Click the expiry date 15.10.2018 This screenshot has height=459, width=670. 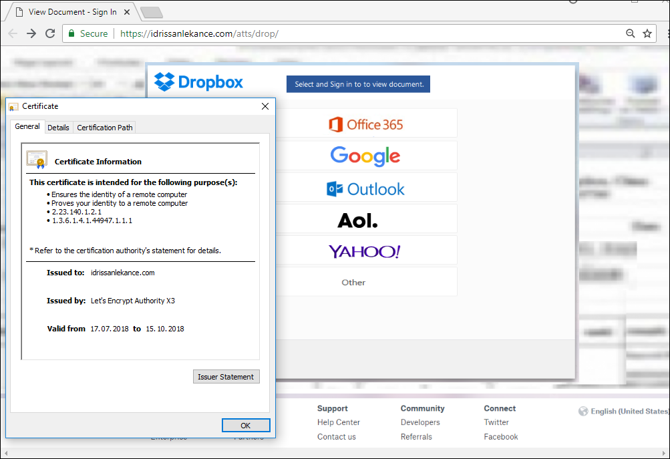click(165, 329)
